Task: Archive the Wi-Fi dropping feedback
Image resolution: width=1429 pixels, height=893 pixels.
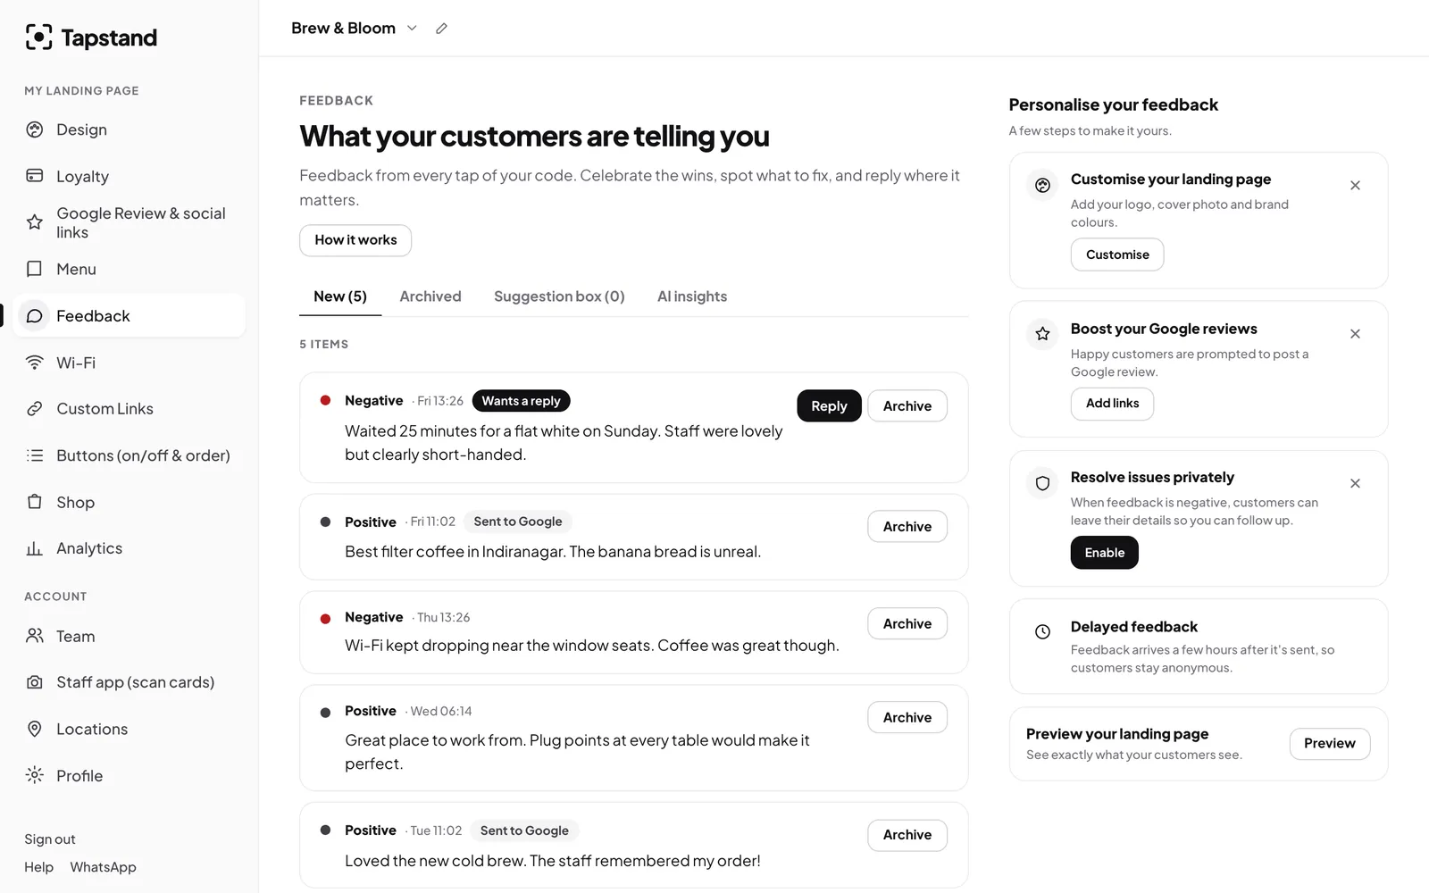Action: [907, 624]
